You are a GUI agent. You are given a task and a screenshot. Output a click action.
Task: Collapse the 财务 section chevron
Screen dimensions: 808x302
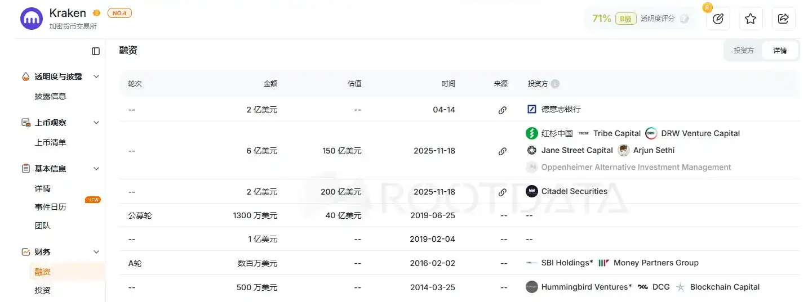[x=96, y=252]
